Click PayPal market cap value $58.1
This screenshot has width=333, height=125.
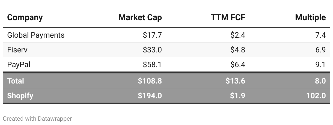tap(152, 65)
